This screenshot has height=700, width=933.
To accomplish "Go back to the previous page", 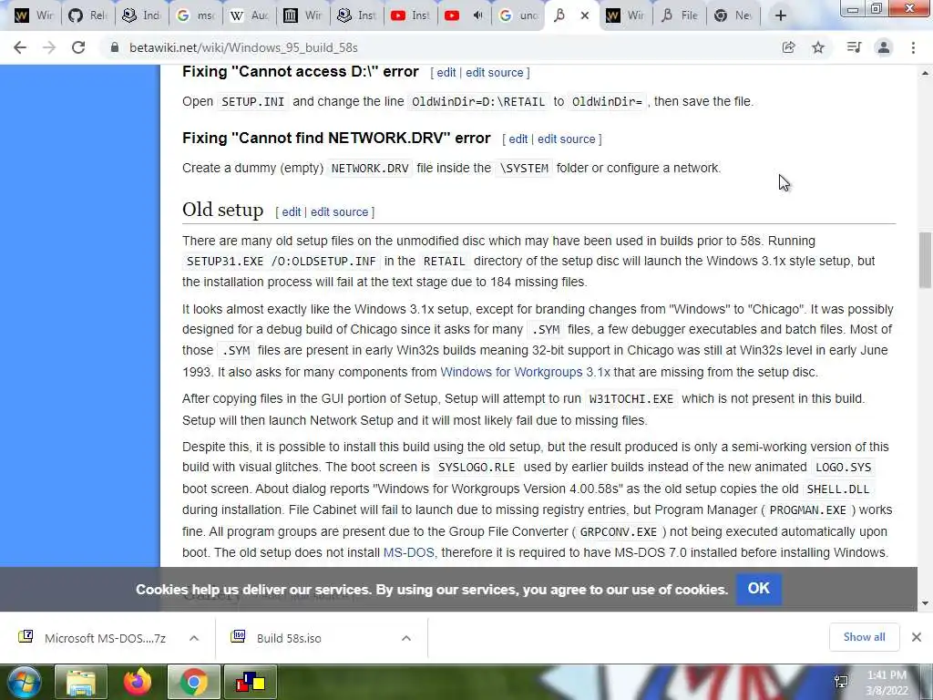I will click(20, 47).
